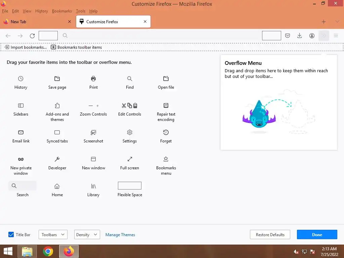Click the blue Done button
This screenshot has width=344, height=258.
click(317, 234)
